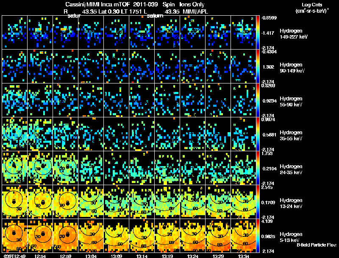The height and width of the screenshot is (258, 339).
Task: Click the color bar for 24-35 keV row
Action: pyautogui.click(x=258, y=168)
